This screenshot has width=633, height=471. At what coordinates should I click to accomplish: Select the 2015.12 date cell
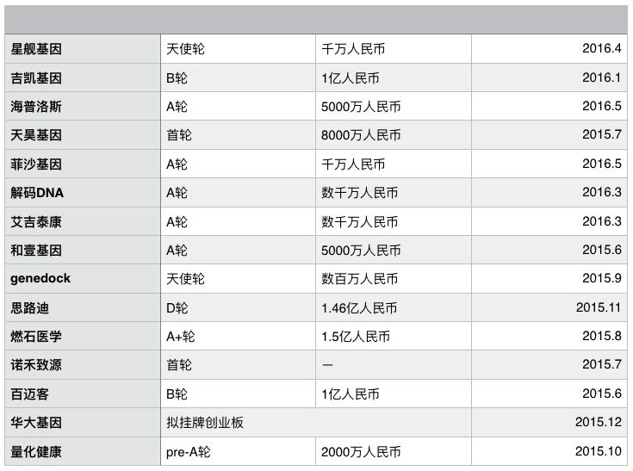point(549,423)
